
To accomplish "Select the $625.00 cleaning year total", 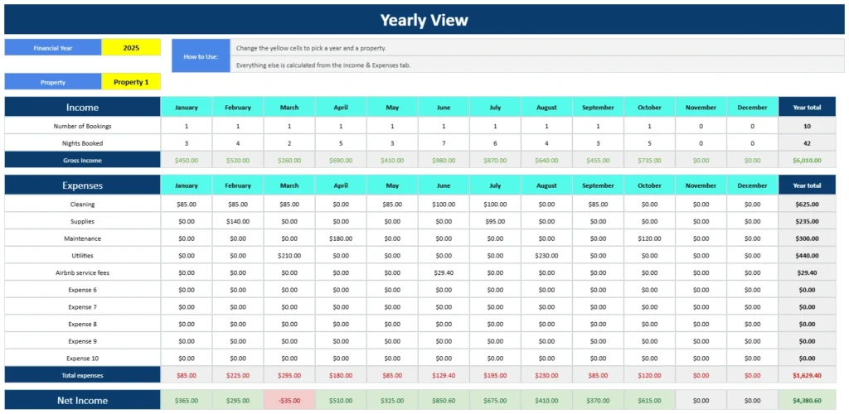I will pos(807,205).
